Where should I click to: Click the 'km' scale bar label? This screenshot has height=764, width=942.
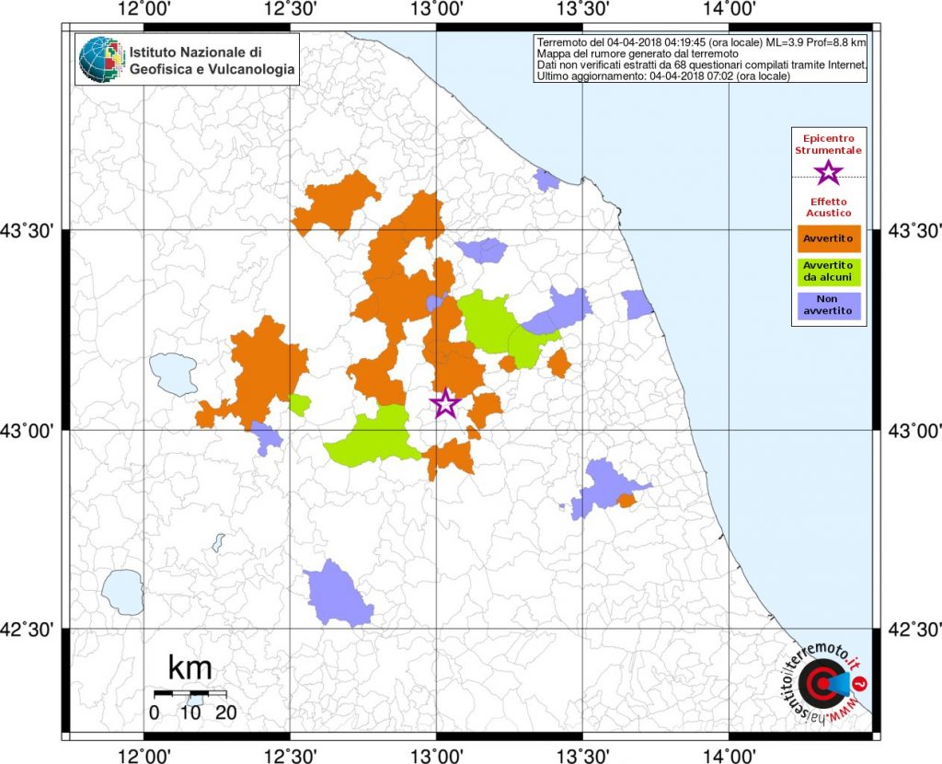tap(190, 667)
